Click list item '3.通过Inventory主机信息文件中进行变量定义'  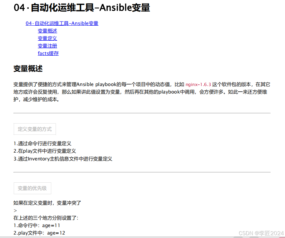pos(63,159)
